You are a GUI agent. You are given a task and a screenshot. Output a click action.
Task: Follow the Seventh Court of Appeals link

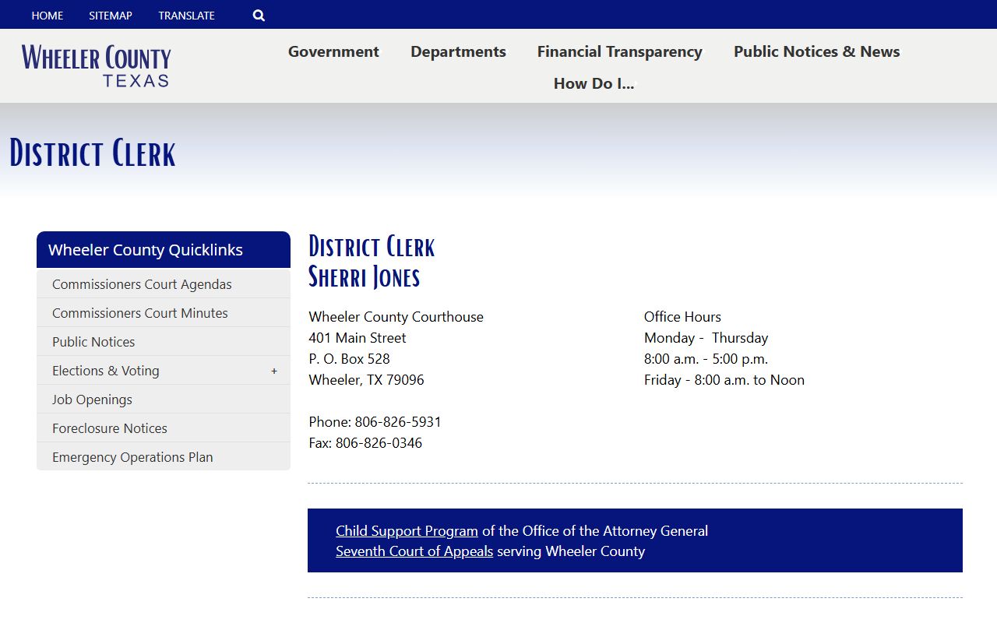(x=414, y=551)
